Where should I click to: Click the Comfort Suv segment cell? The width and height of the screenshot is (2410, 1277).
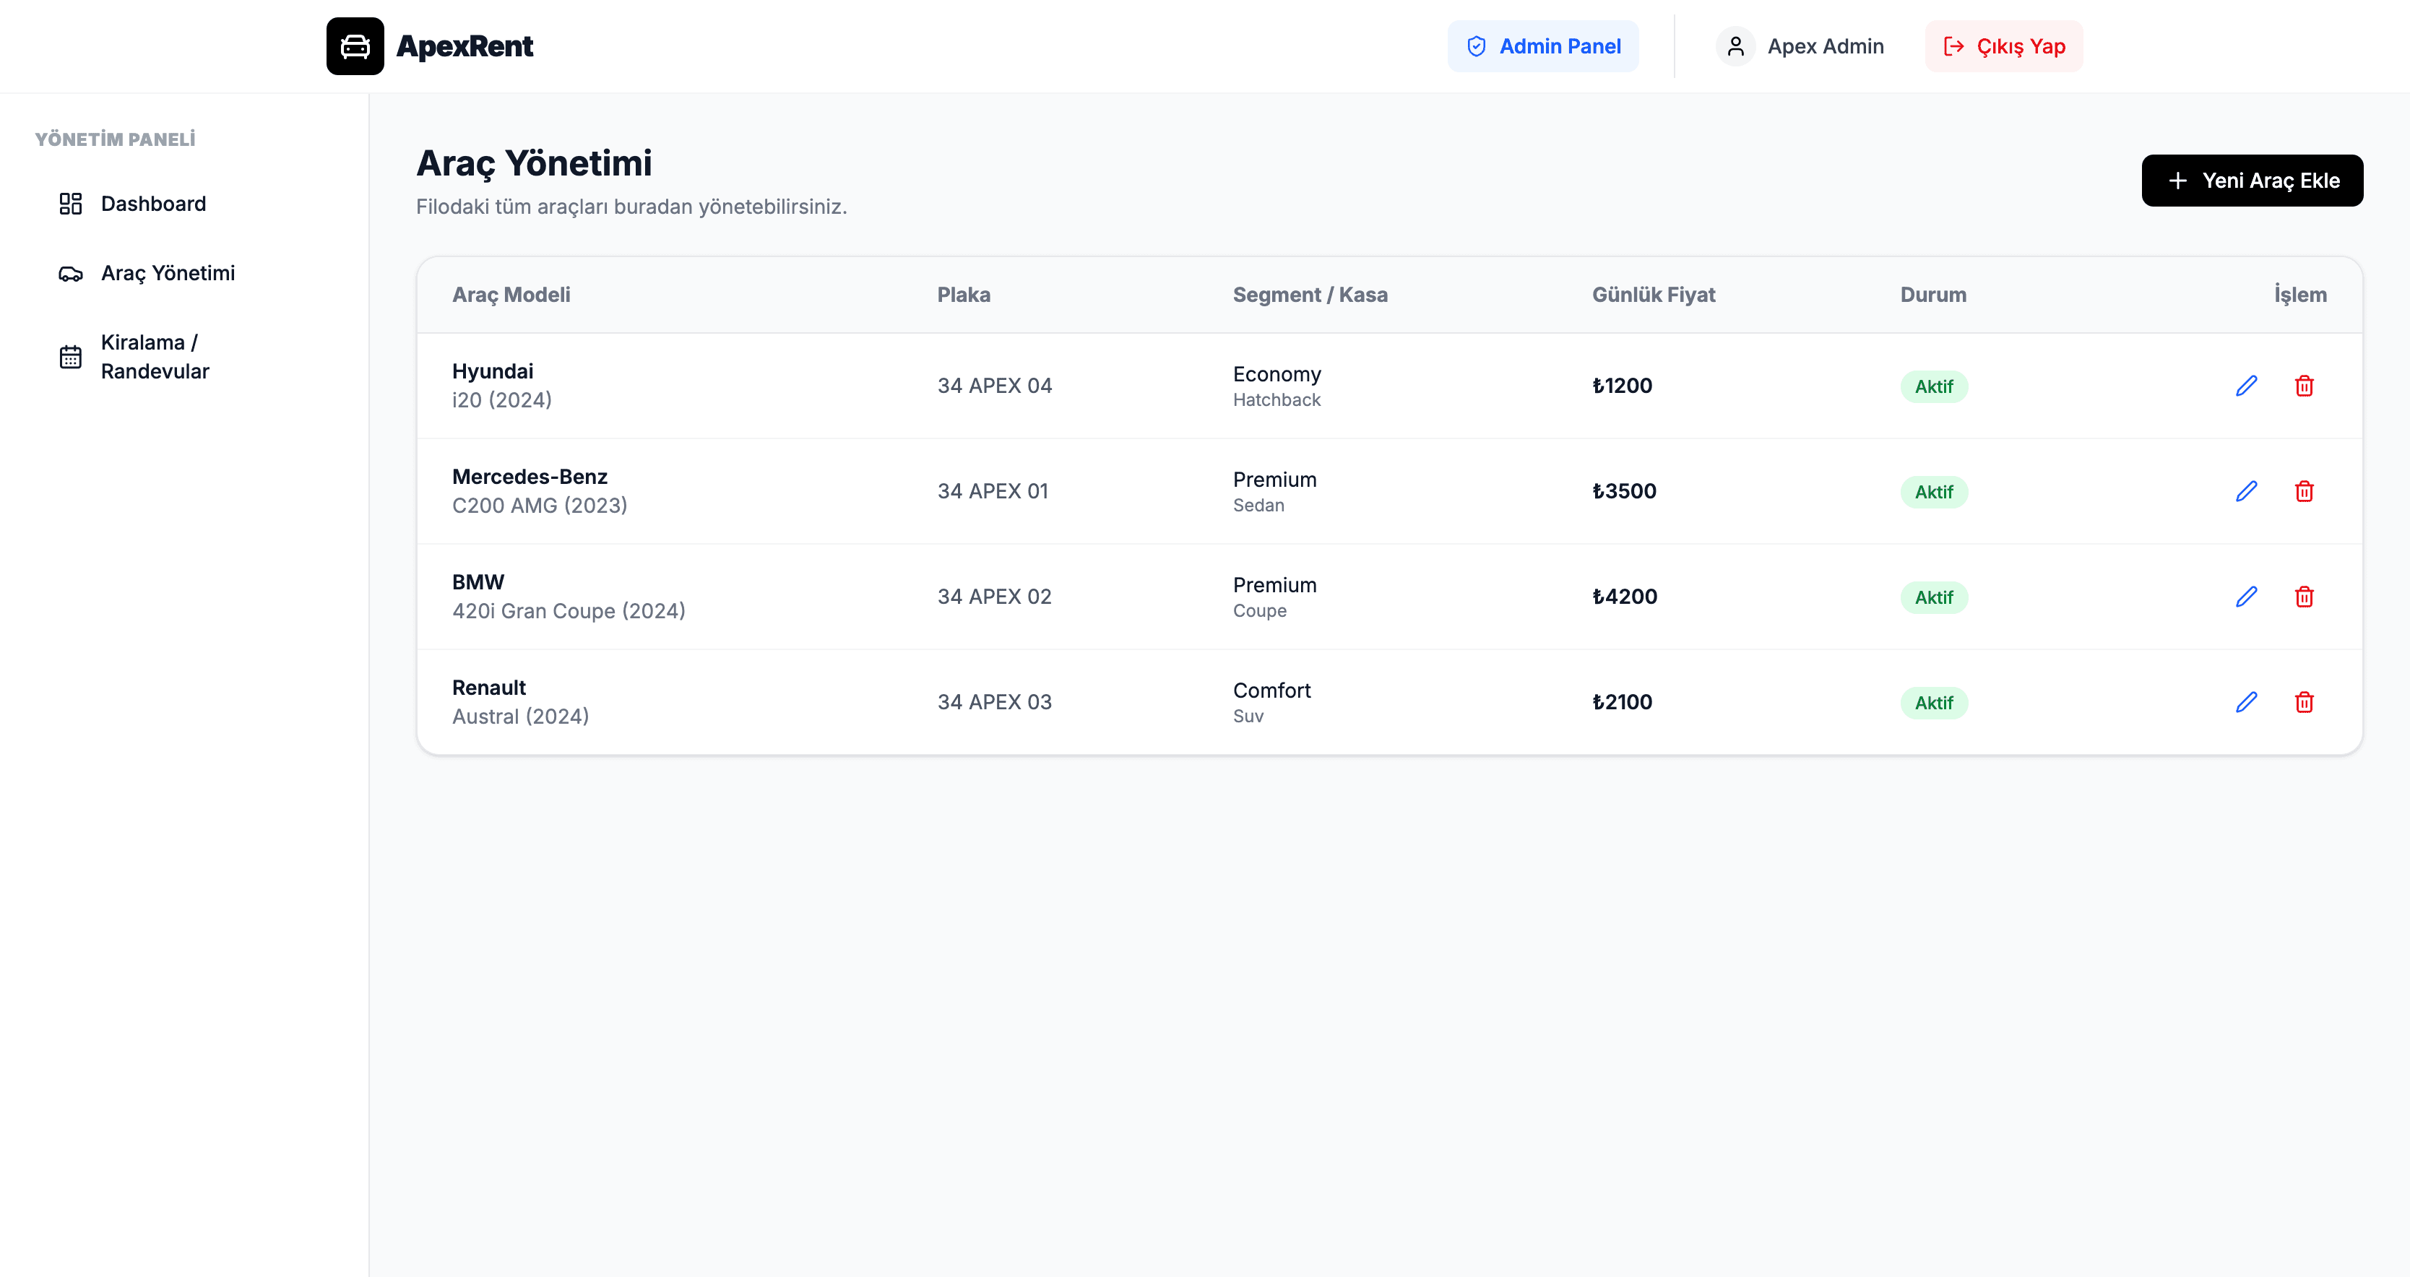1271,703
